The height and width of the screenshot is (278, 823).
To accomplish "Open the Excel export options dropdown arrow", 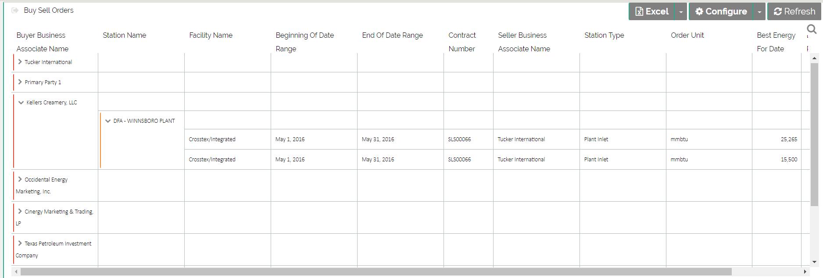I will (681, 12).
